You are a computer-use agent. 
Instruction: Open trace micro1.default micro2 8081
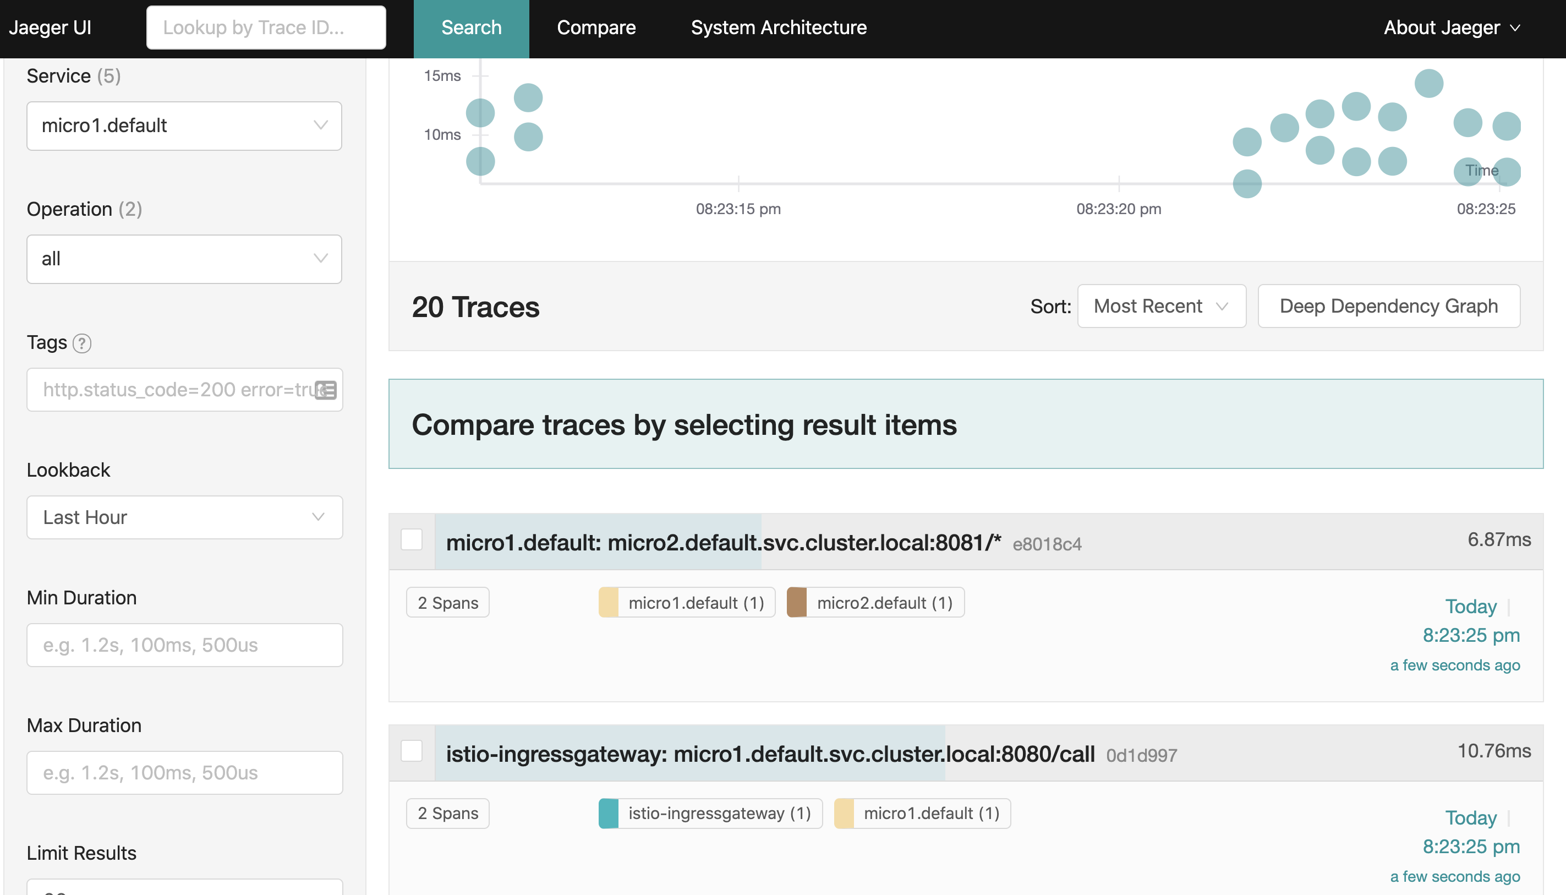(723, 542)
